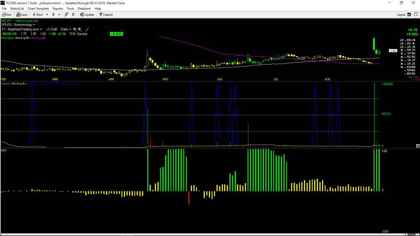Open the File menu
Viewport: 420px width, 236px height.
coord(4,9)
